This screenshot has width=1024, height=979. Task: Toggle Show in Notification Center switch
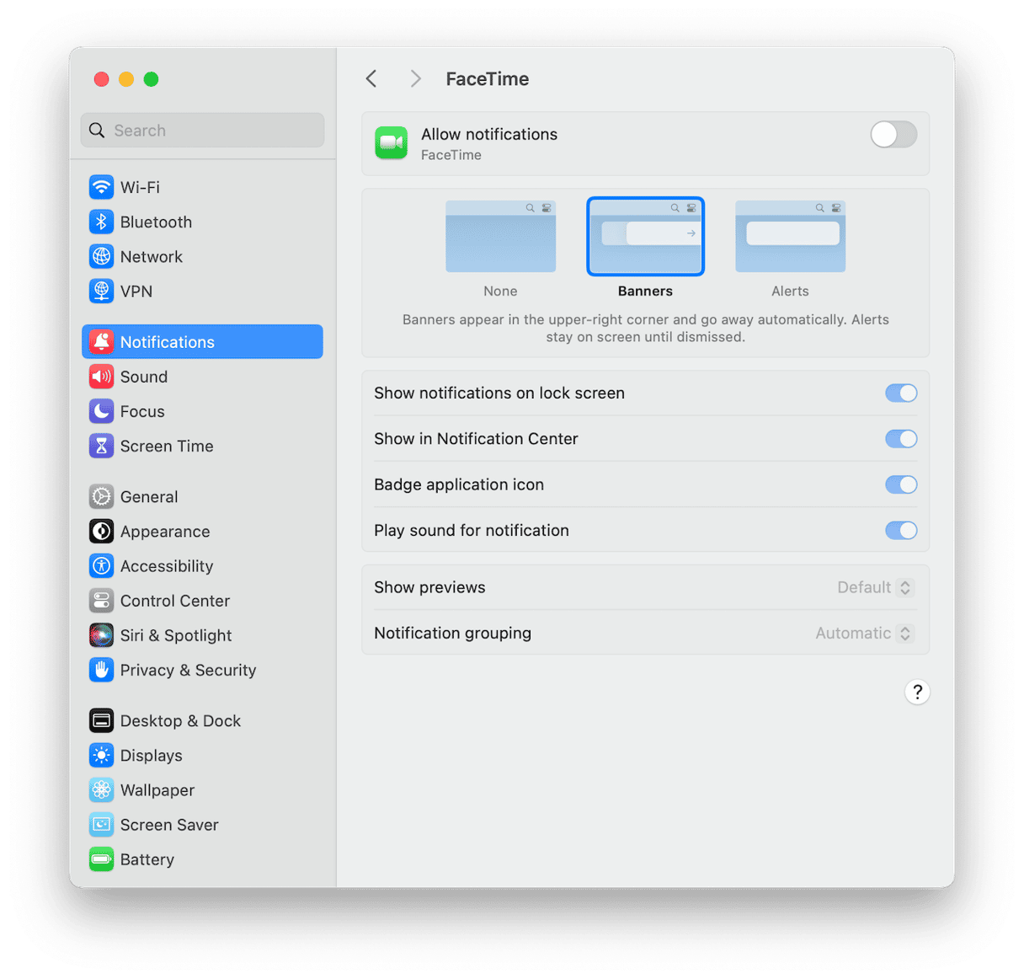pyautogui.click(x=901, y=438)
